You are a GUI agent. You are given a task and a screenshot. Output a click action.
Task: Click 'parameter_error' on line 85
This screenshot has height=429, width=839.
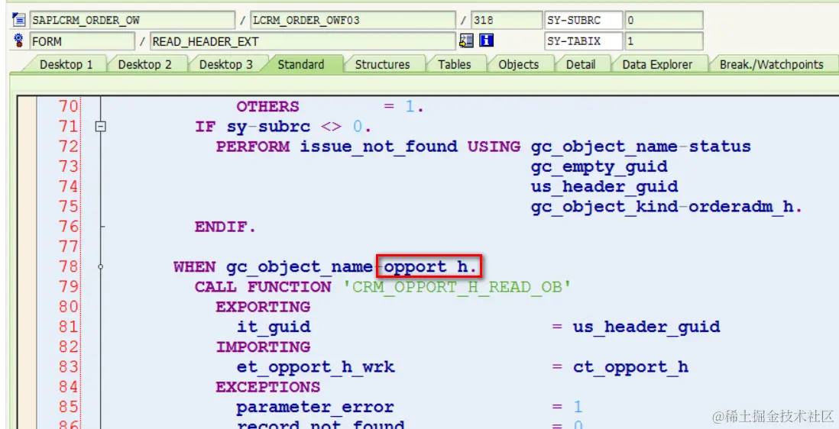[315, 408]
